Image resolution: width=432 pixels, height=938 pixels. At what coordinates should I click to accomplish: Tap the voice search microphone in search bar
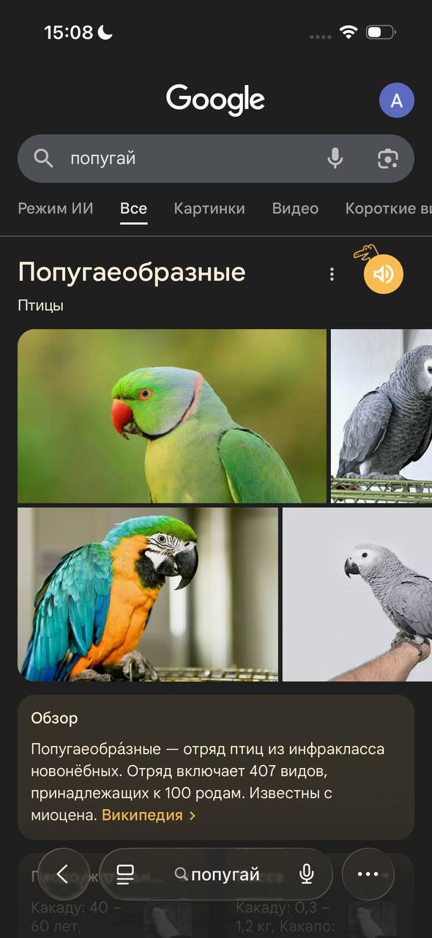335,158
